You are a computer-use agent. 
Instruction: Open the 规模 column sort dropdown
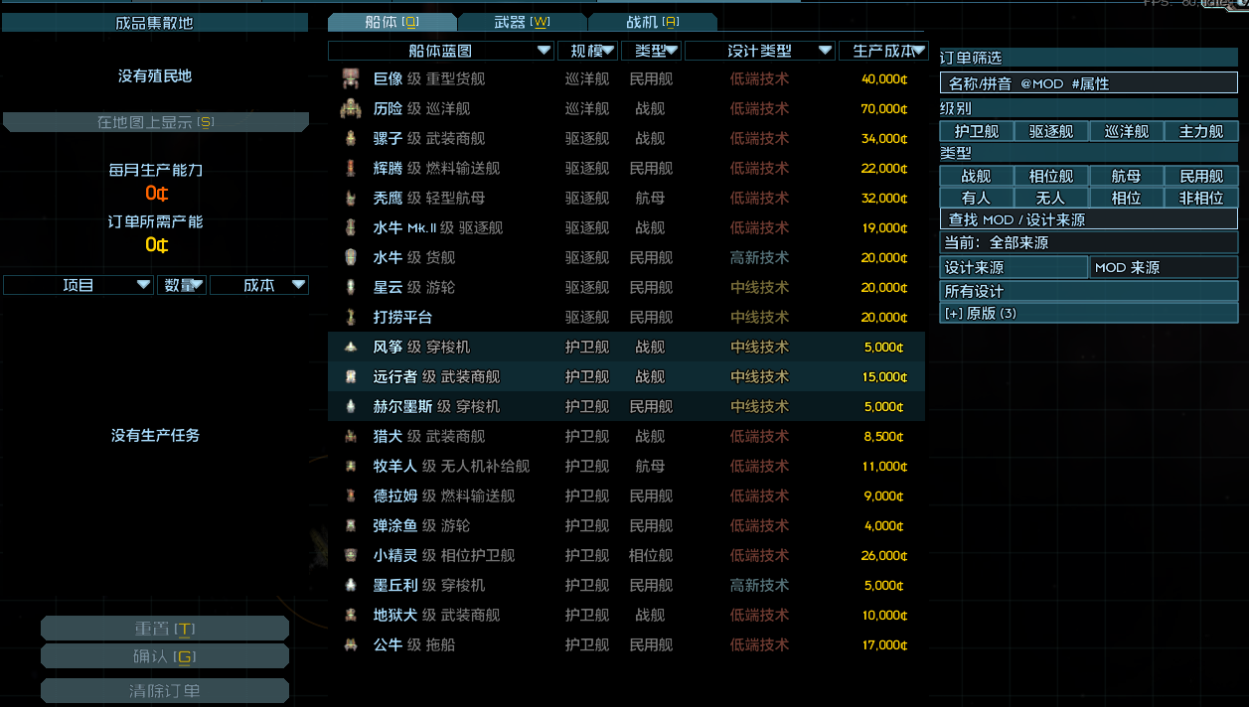pos(587,50)
